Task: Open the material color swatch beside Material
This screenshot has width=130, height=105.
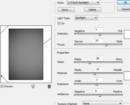Action: tap(127, 76)
